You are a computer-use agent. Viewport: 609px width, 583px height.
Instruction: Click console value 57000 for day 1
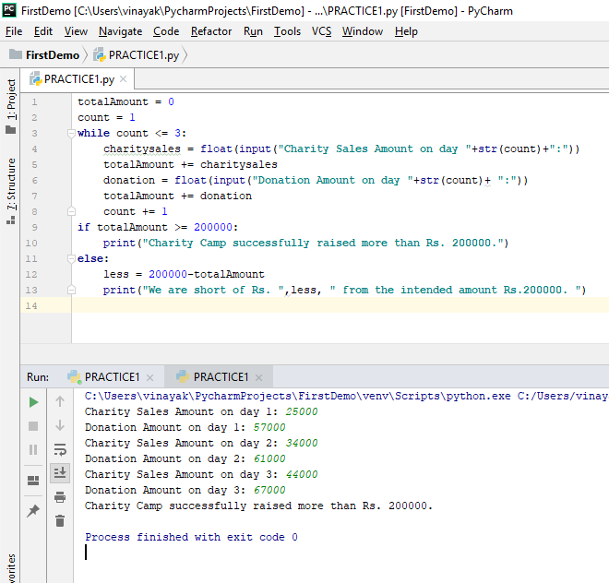click(x=269, y=427)
